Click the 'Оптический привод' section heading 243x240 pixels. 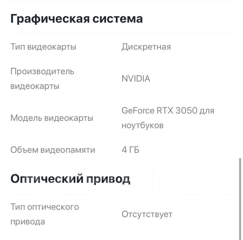[x=70, y=179]
